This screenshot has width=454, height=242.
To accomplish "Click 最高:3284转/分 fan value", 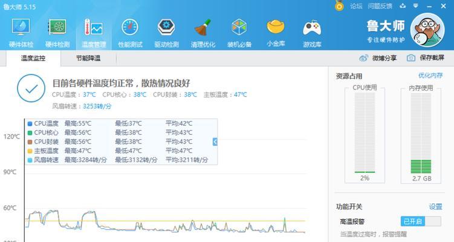I will (86, 160).
